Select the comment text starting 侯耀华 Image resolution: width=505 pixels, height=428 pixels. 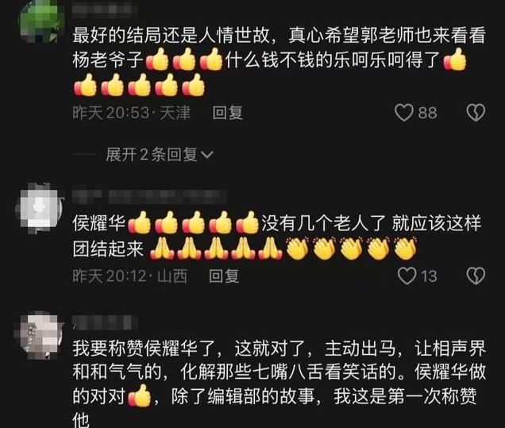(x=277, y=236)
